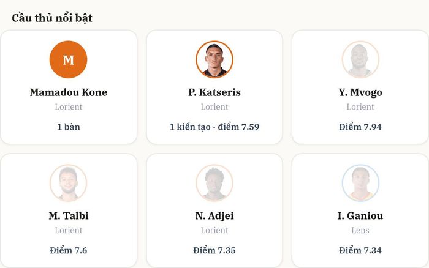Click the N. Adjei name text
This screenshot has height=268, width=429.
click(x=214, y=216)
